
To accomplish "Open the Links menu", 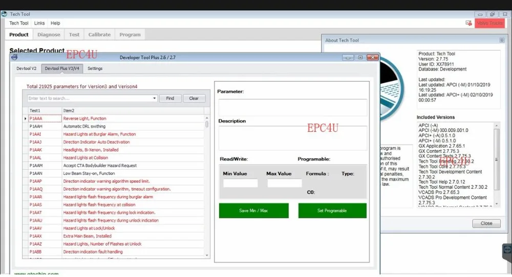I will 39,23.
